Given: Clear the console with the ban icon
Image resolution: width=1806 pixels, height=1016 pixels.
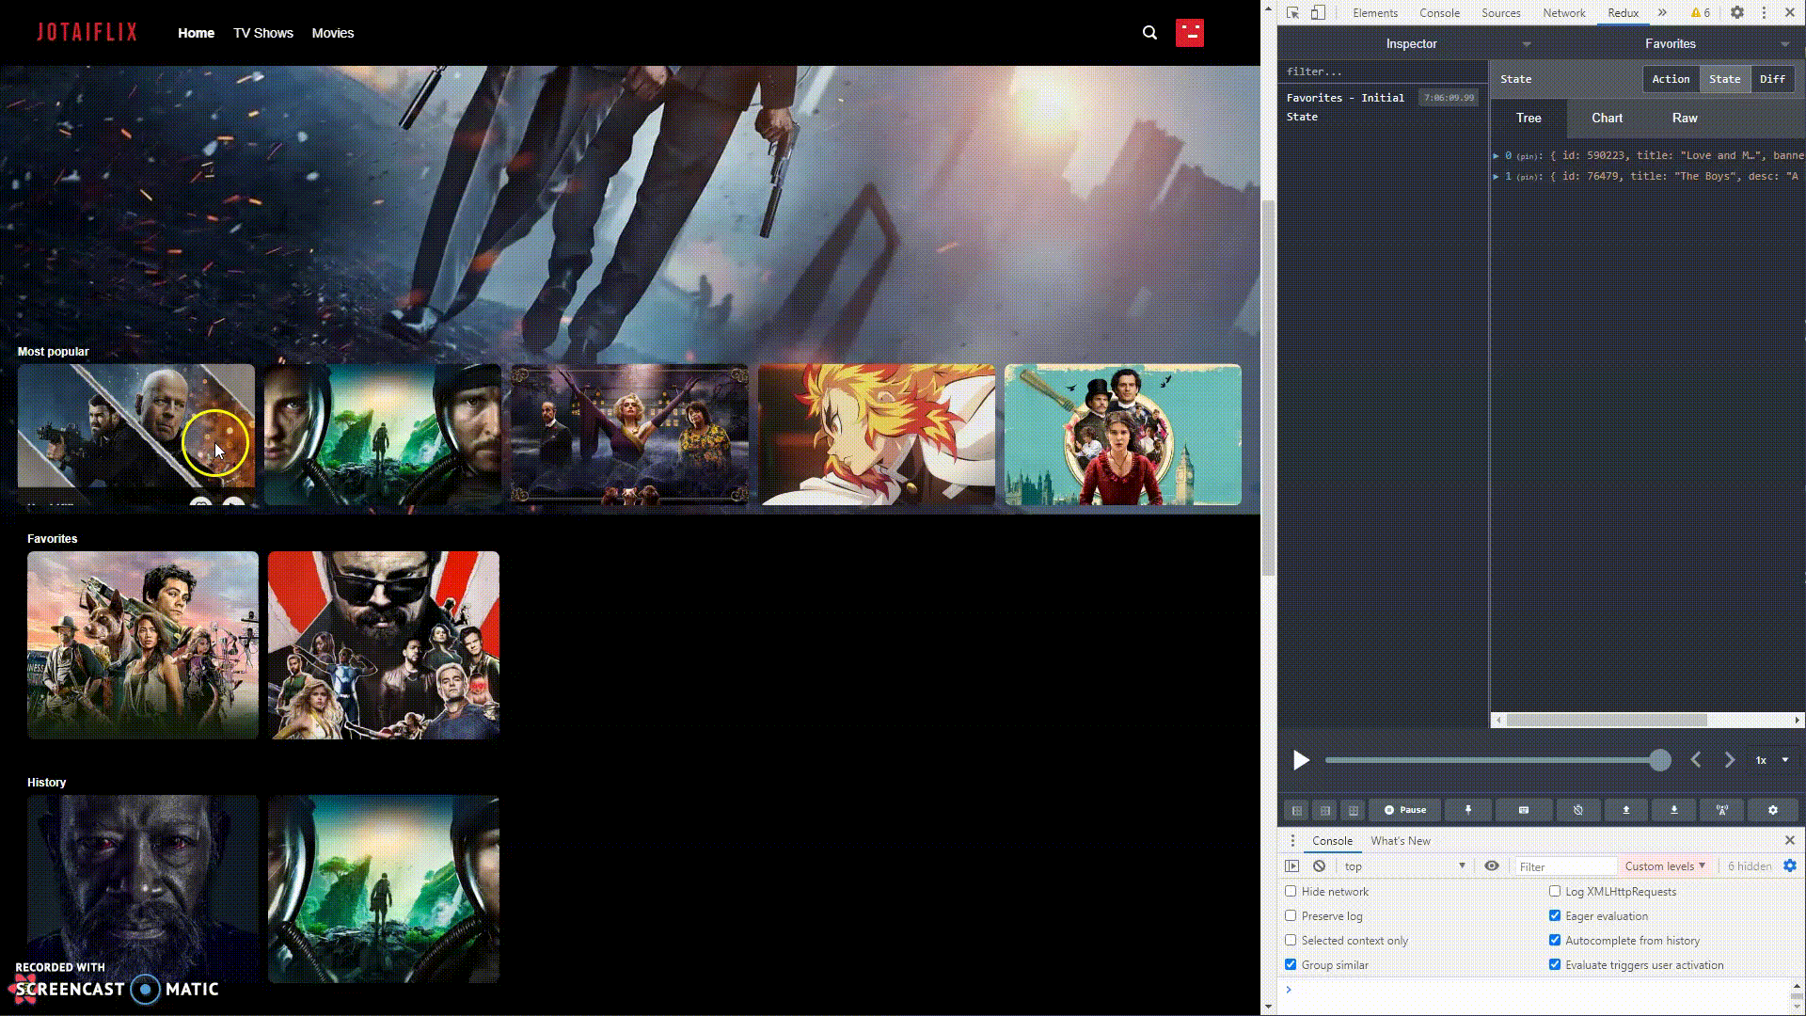Looking at the screenshot, I should (x=1319, y=866).
